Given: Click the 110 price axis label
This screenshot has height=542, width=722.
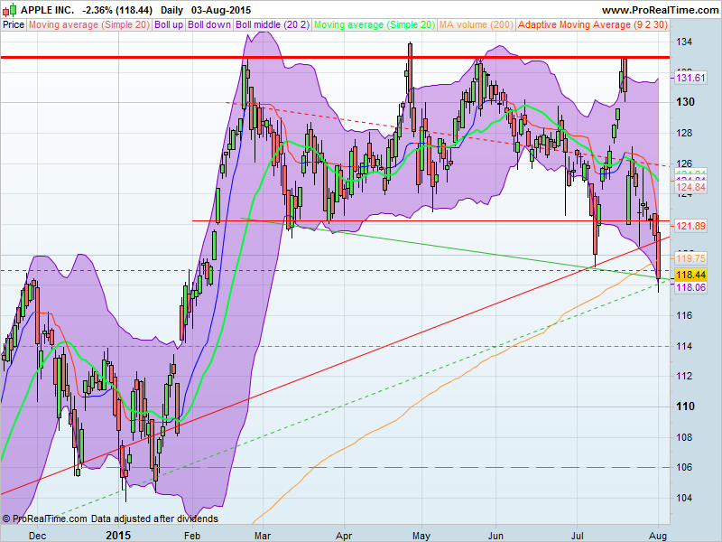Looking at the screenshot, I should [x=685, y=406].
